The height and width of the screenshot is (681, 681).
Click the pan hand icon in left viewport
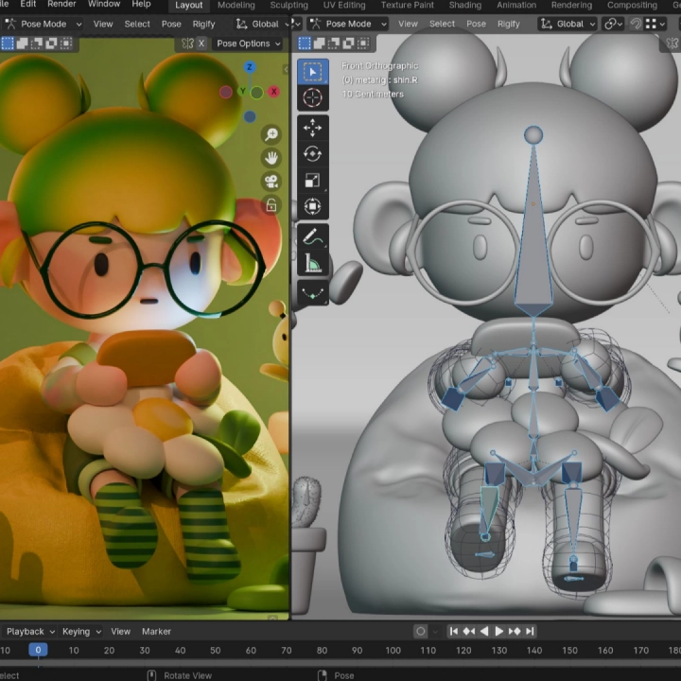pos(271,158)
